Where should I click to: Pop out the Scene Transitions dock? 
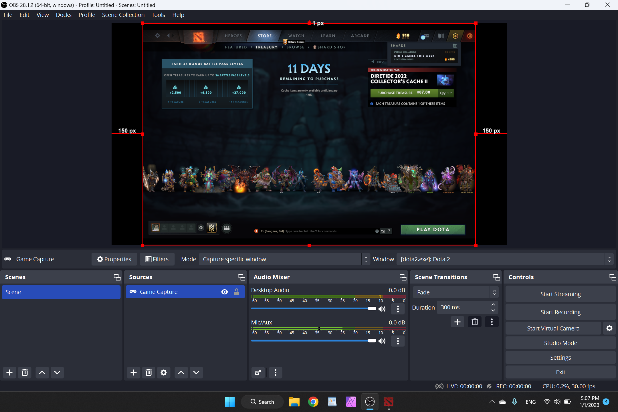pos(497,277)
